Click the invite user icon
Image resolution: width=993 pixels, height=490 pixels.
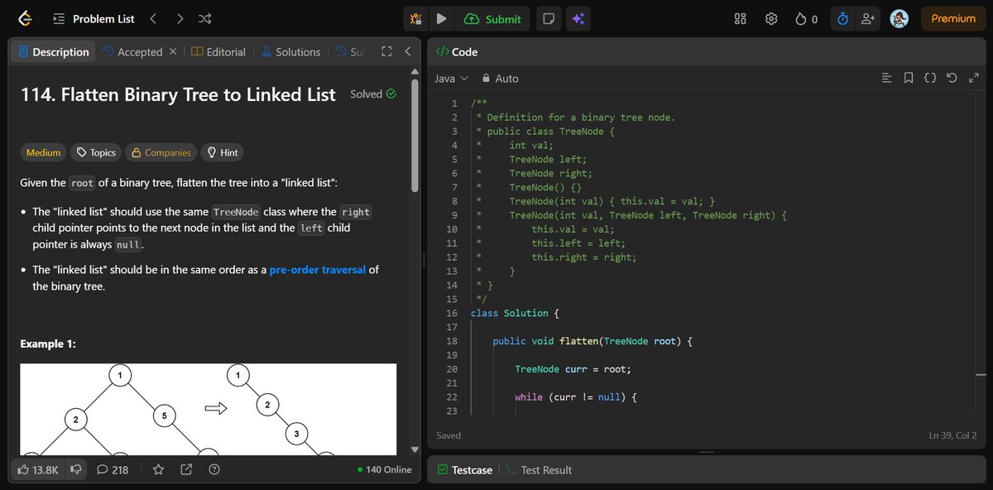pyautogui.click(x=867, y=18)
